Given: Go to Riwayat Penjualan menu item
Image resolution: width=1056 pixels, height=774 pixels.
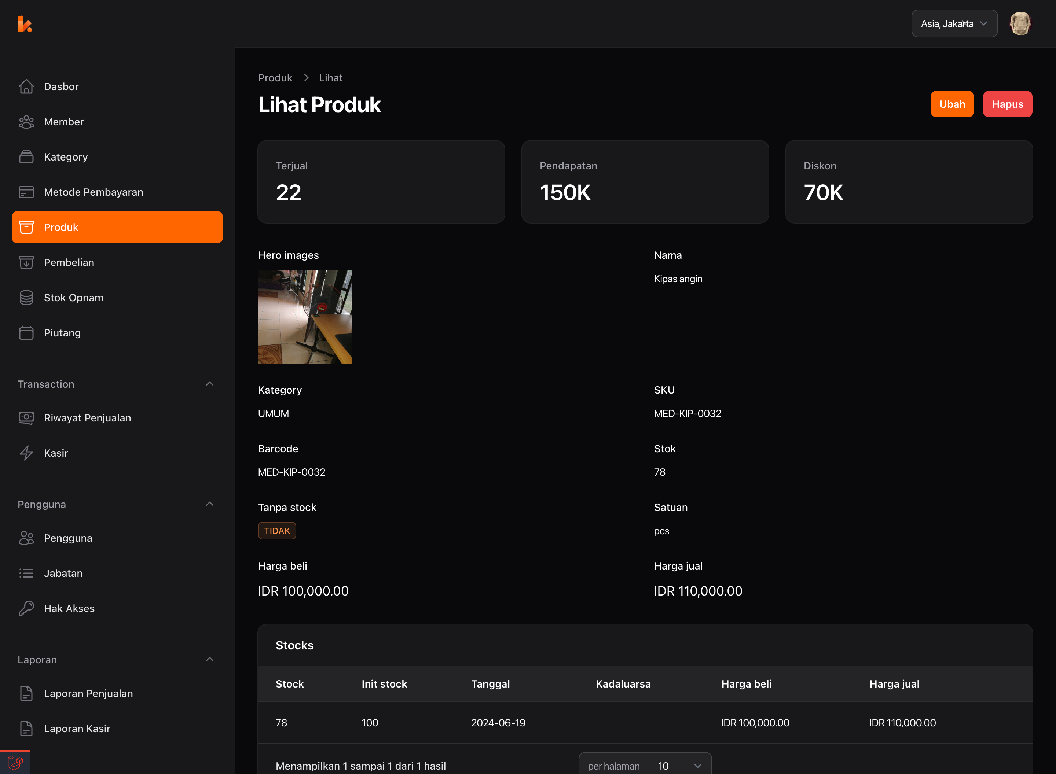Looking at the screenshot, I should pyautogui.click(x=87, y=418).
